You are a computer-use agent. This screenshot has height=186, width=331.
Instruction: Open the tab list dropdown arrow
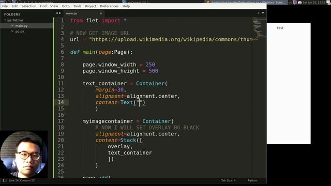[x=263, y=13]
